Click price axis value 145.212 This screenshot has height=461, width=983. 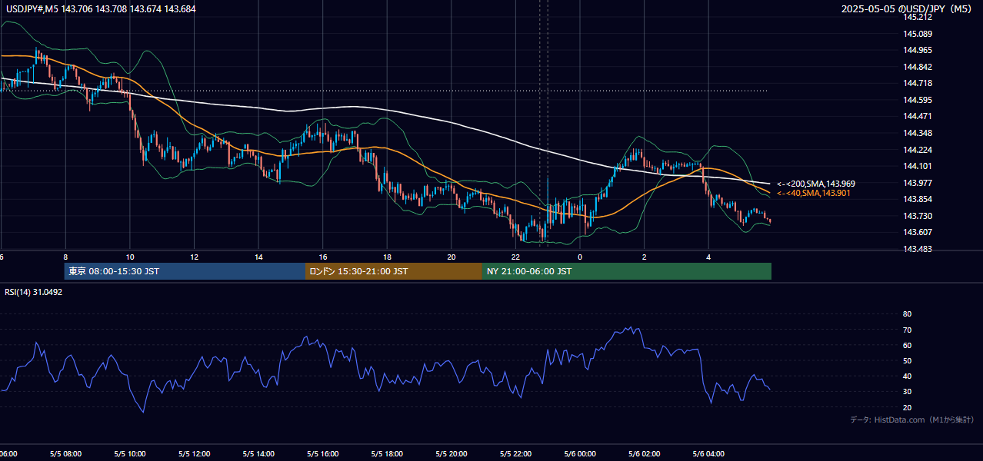917,17
